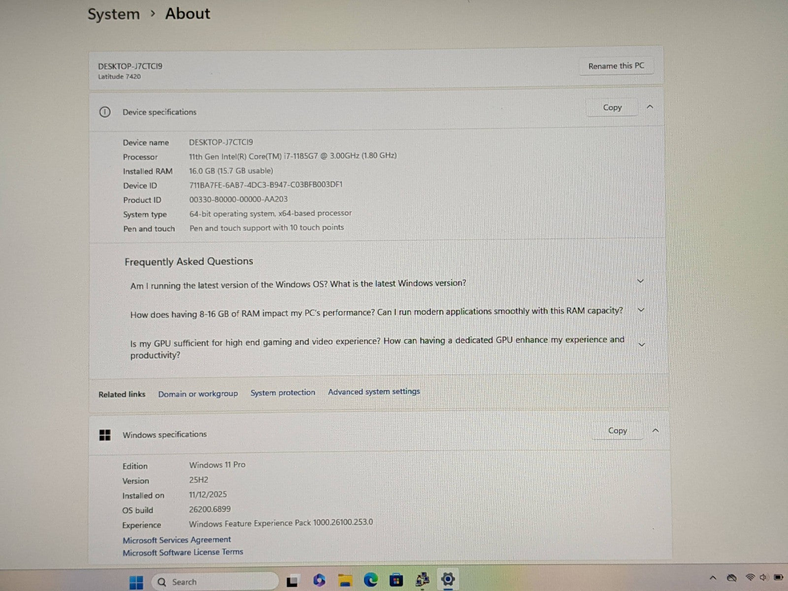Open Microsoft Store from the taskbar

(396, 580)
